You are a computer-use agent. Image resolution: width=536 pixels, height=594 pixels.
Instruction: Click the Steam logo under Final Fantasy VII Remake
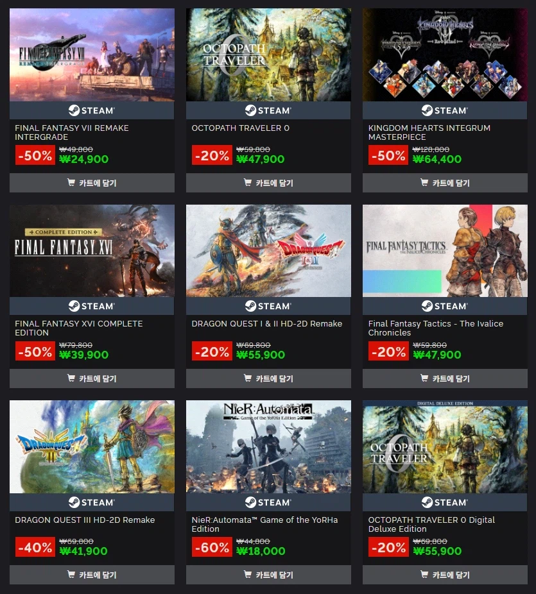click(x=92, y=110)
